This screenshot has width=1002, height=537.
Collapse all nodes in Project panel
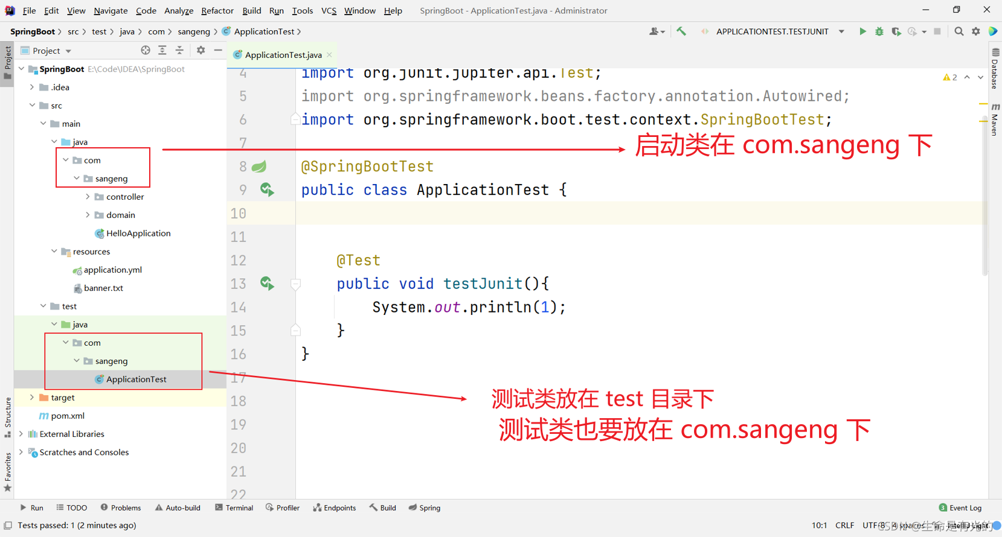coord(179,51)
